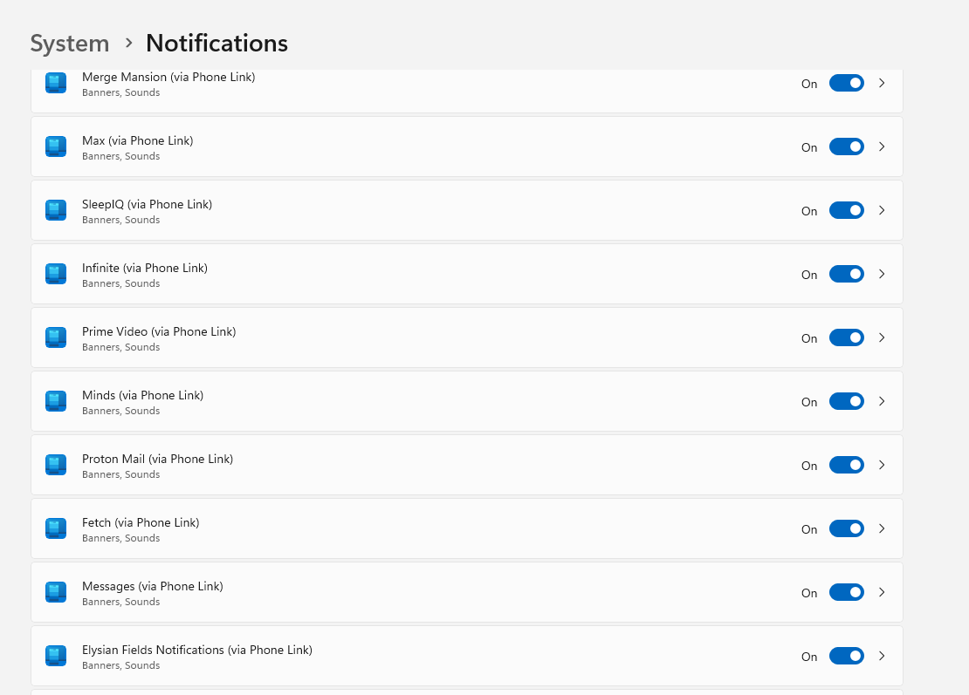Select "Proton Mail (via Phone Link)" label
The height and width of the screenshot is (695, 969).
pos(158,458)
